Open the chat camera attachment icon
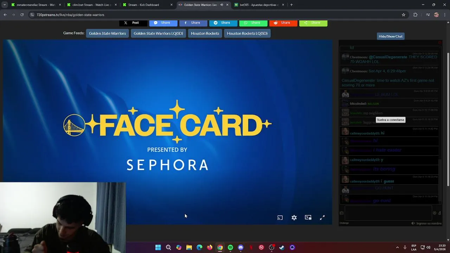The width and height of the screenshot is (450, 253). pos(341,213)
